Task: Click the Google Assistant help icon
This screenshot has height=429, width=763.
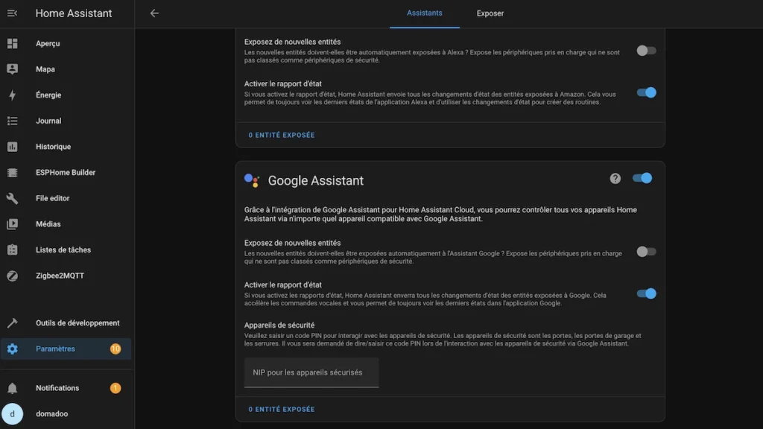Action: [615, 178]
